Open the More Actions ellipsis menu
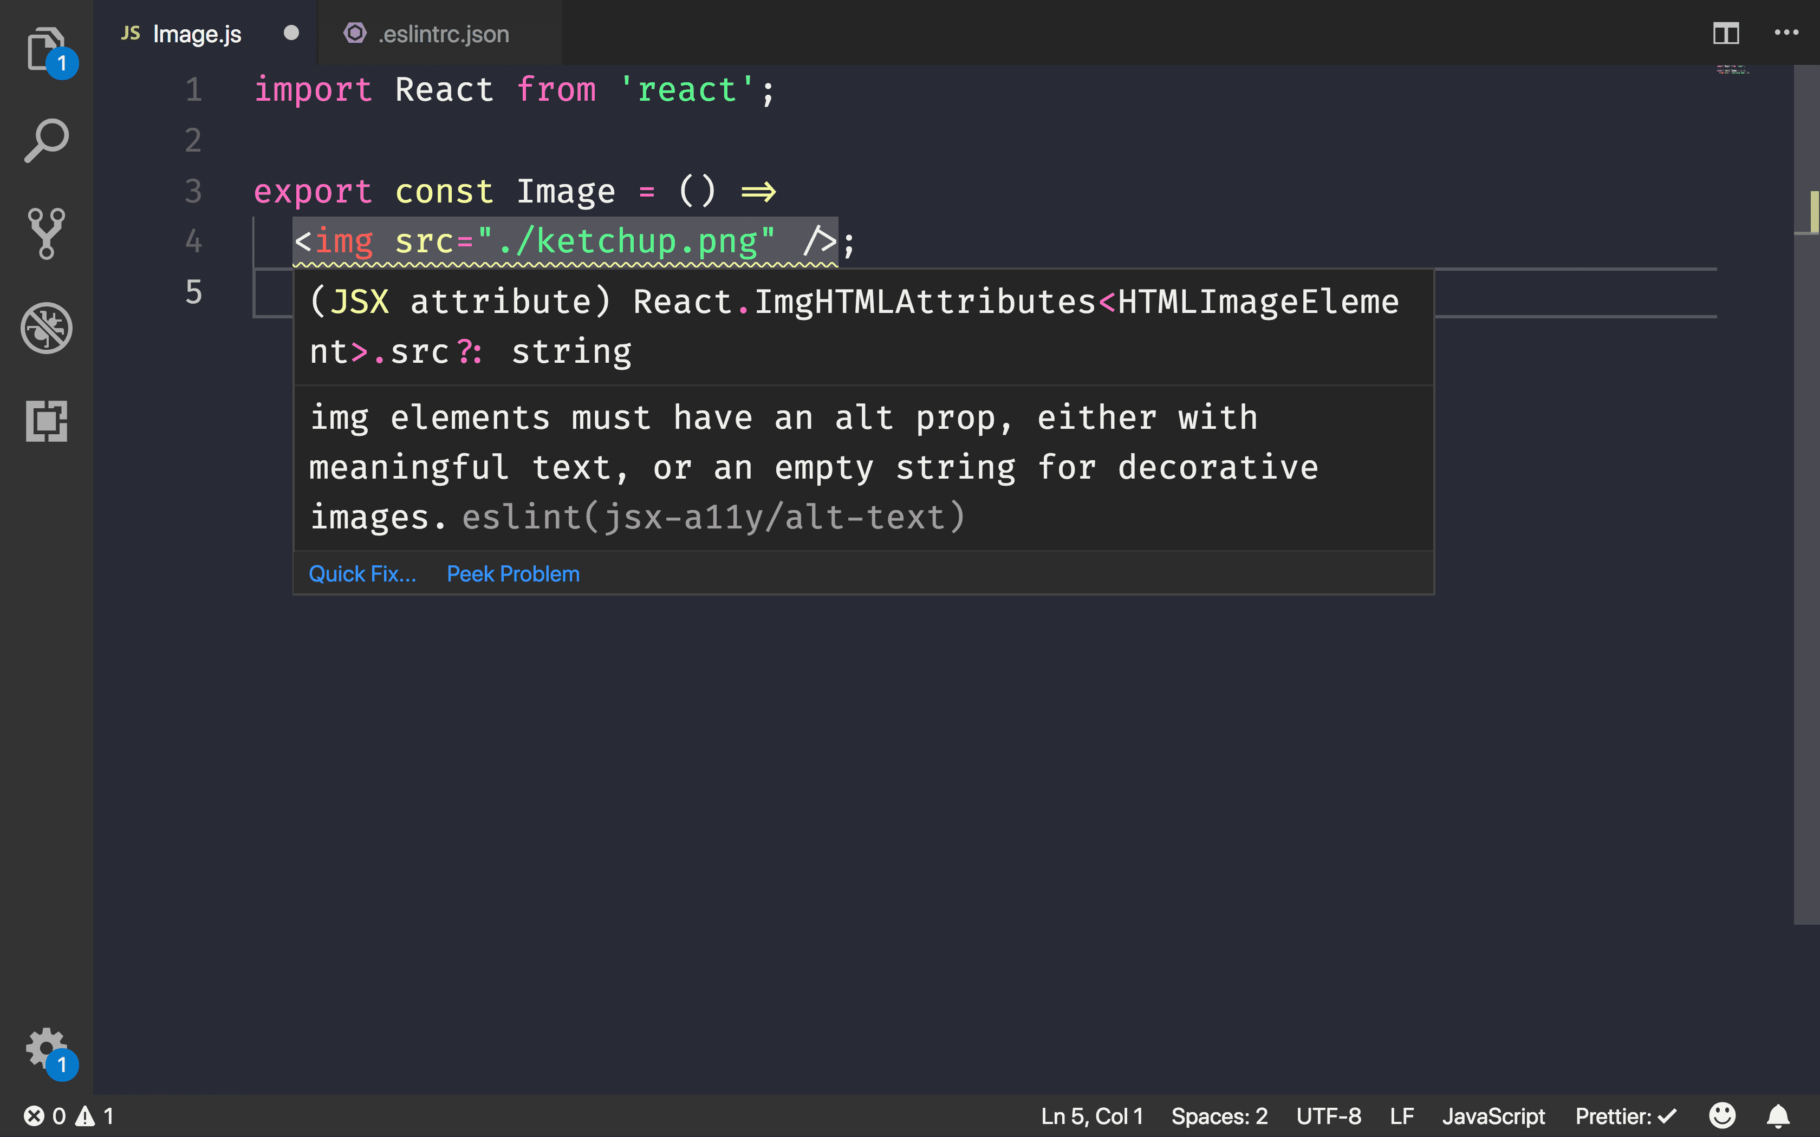 [1787, 32]
